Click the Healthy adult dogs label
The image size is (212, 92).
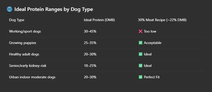pyautogui.click(x=24, y=54)
